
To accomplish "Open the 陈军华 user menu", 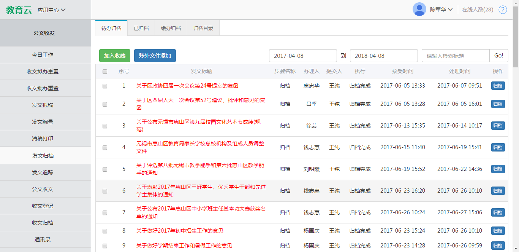I will tap(441, 10).
